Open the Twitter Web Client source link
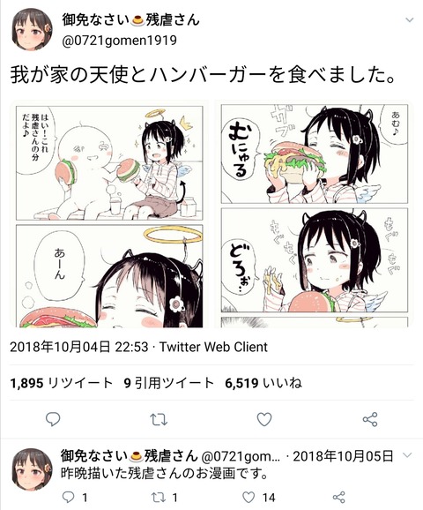Image resolution: width=423 pixels, height=510 pixels. point(213,347)
